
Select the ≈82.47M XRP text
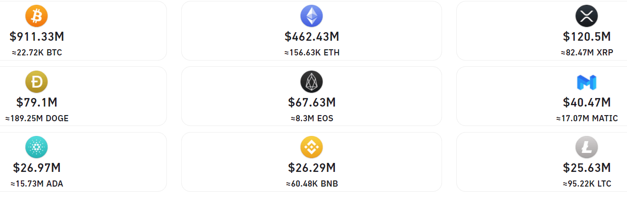click(x=587, y=53)
